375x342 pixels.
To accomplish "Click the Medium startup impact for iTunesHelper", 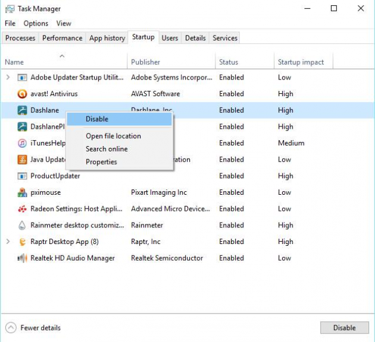I will 291,143.
